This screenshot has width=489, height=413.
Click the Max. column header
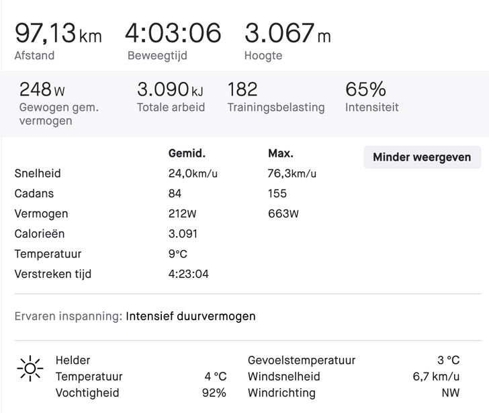click(281, 153)
